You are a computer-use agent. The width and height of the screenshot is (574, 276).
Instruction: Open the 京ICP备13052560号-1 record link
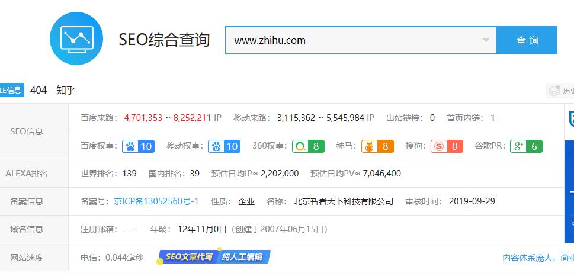[x=156, y=201]
